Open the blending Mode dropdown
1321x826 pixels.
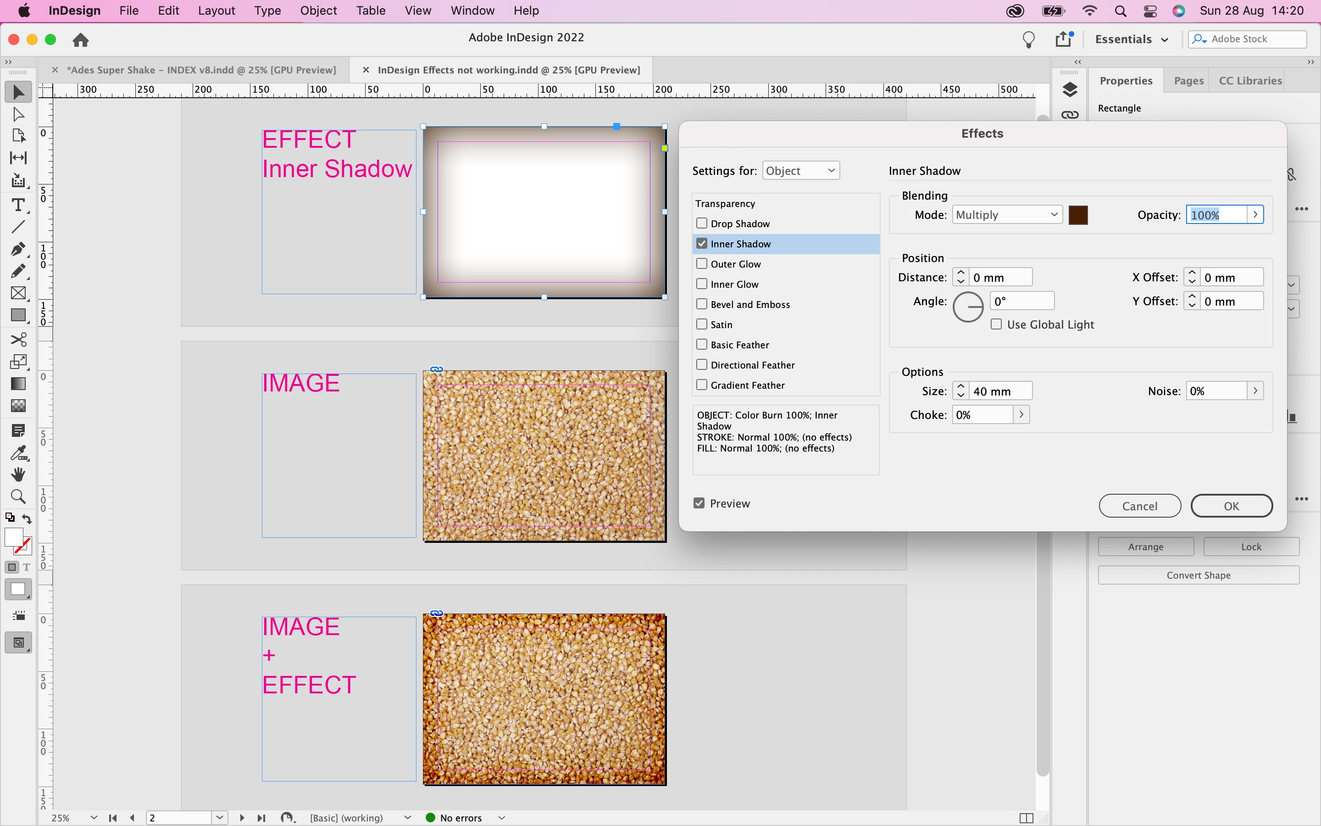click(1007, 215)
